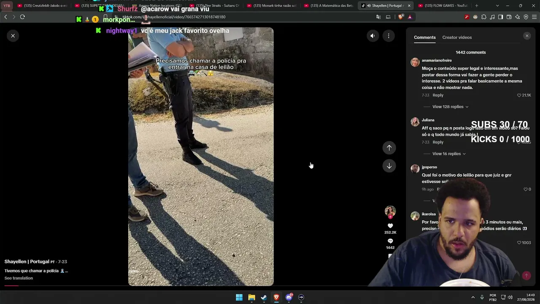Open the tab search dropdown arrow
The height and width of the screenshot is (304, 540).
497,5
